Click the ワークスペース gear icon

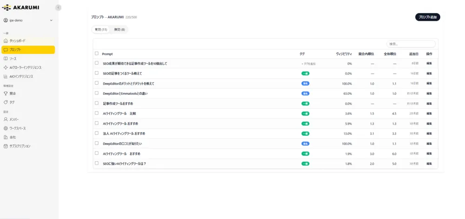6,128
